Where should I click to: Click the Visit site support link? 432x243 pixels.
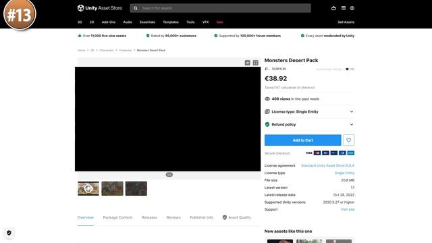[x=348, y=209]
